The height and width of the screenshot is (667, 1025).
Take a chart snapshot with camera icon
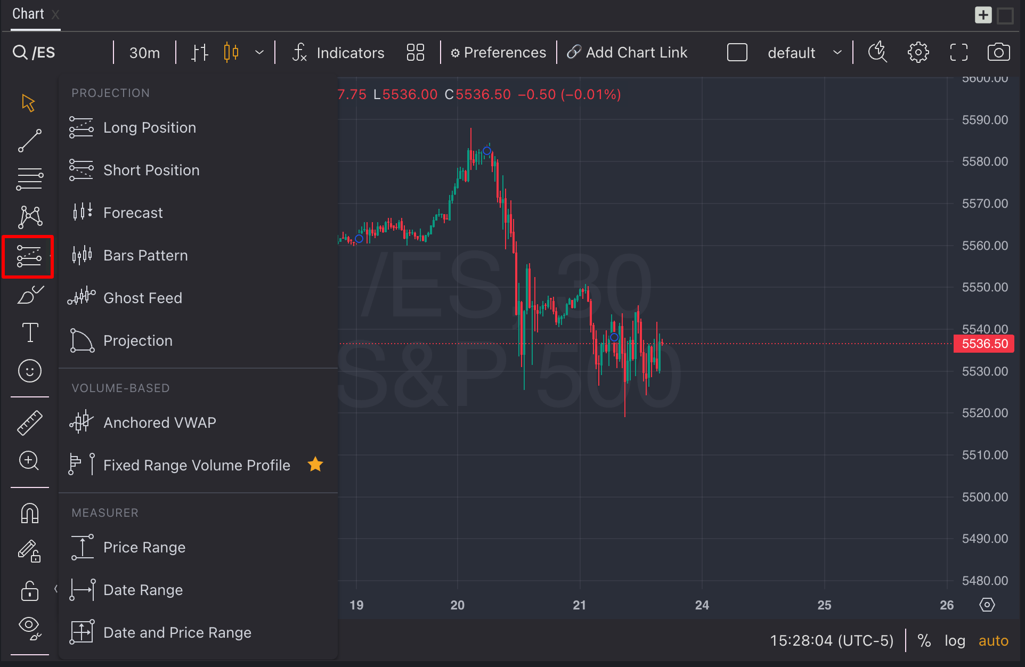click(x=998, y=52)
